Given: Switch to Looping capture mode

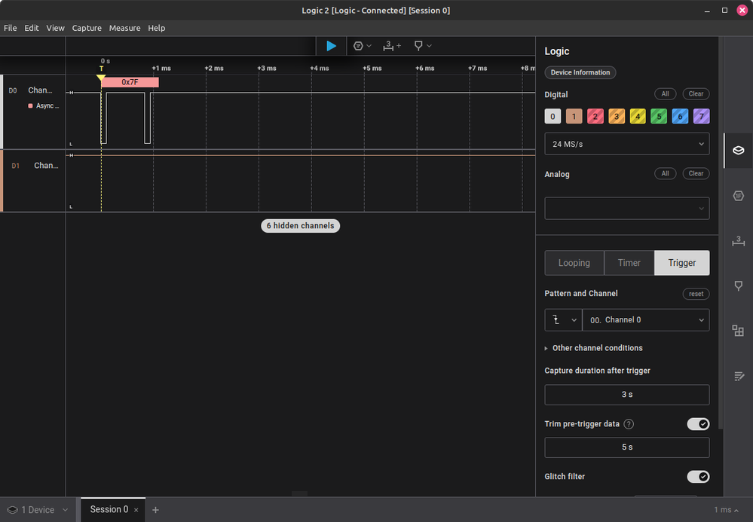Looking at the screenshot, I should [x=574, y=263].
